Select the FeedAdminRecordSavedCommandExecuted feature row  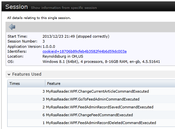click(91, 107)
